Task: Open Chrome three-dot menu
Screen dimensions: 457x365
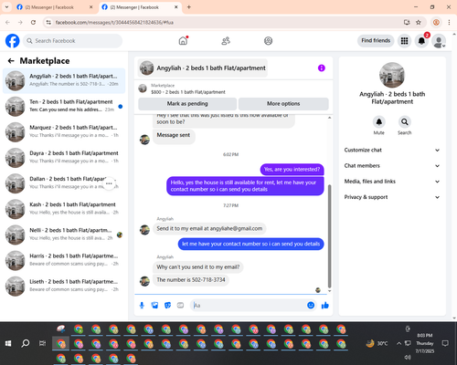Action: click(x=449, y=22)
